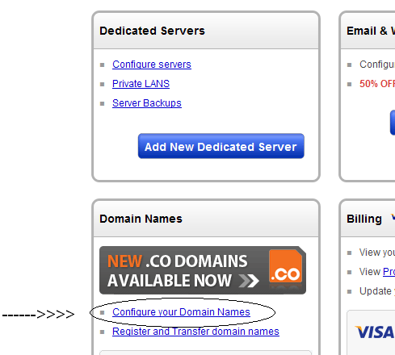Open Register and Transfer domain names link
The width and height of the screenshot is (395, 355).
tap(195, 332)
